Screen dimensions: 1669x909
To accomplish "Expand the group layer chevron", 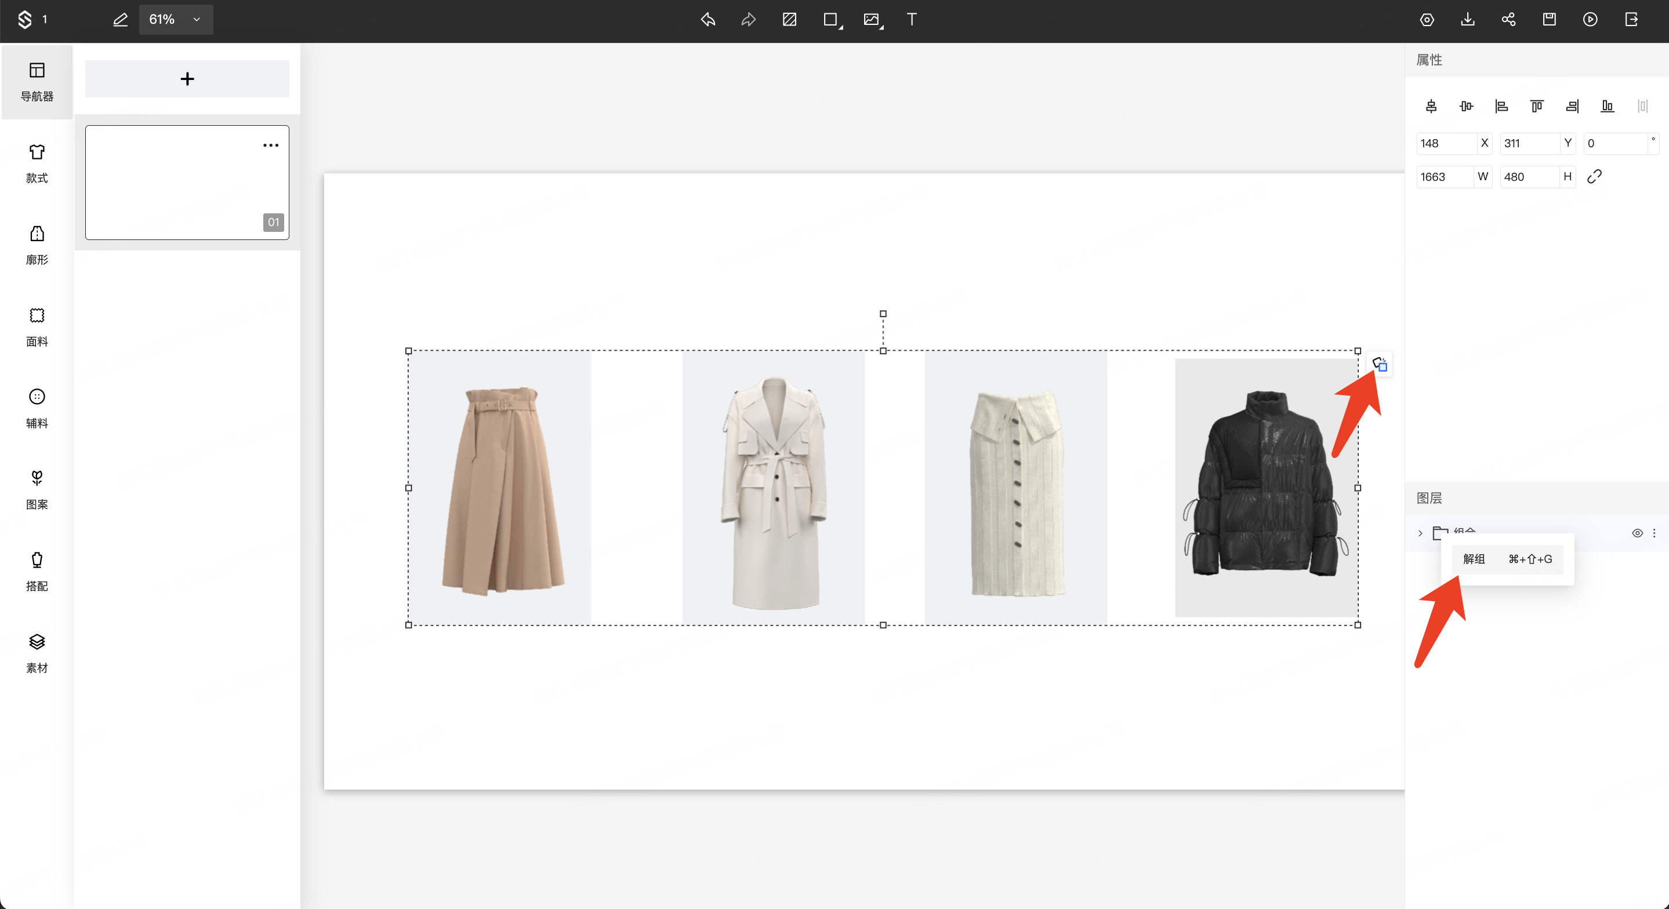I will click(1420, 533).
